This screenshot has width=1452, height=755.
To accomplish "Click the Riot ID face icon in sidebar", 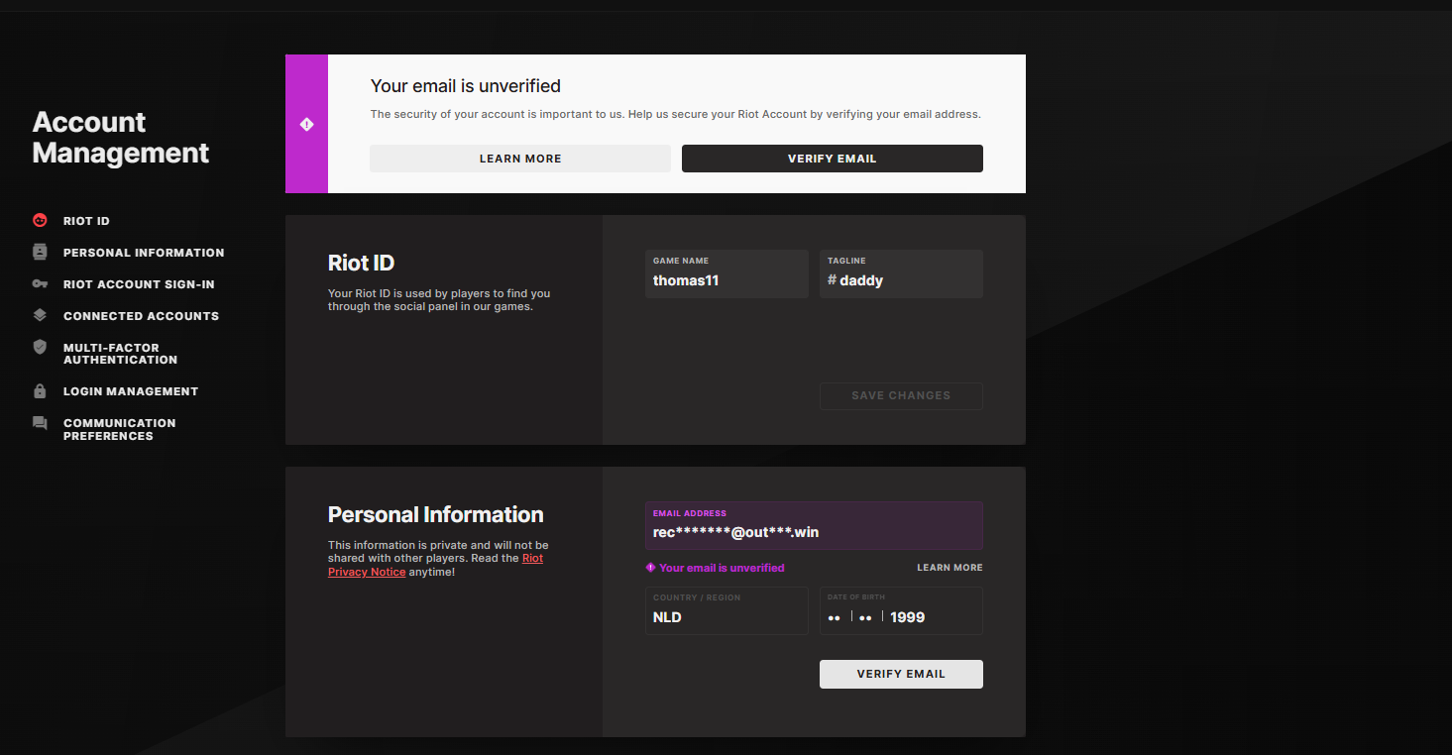I will [40, 221].
